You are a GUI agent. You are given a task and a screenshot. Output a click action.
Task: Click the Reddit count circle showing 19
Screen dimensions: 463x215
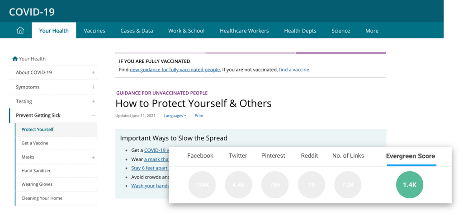311,185
